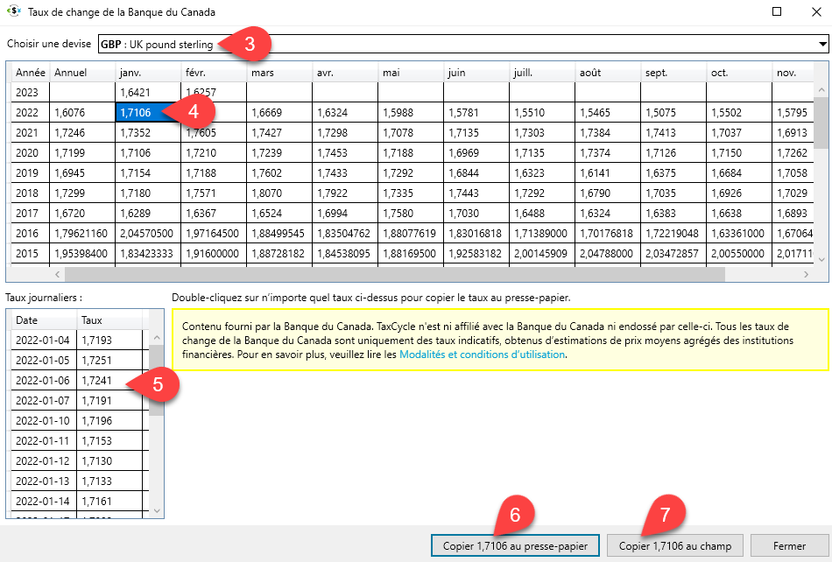Click the 'Date' header in daily rates
This screenshot has width=832, height=562.
(x=44, y=320)
